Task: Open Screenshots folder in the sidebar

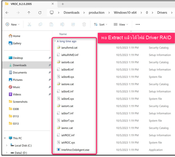Action: pyautogui.click(x=18, y=102)
